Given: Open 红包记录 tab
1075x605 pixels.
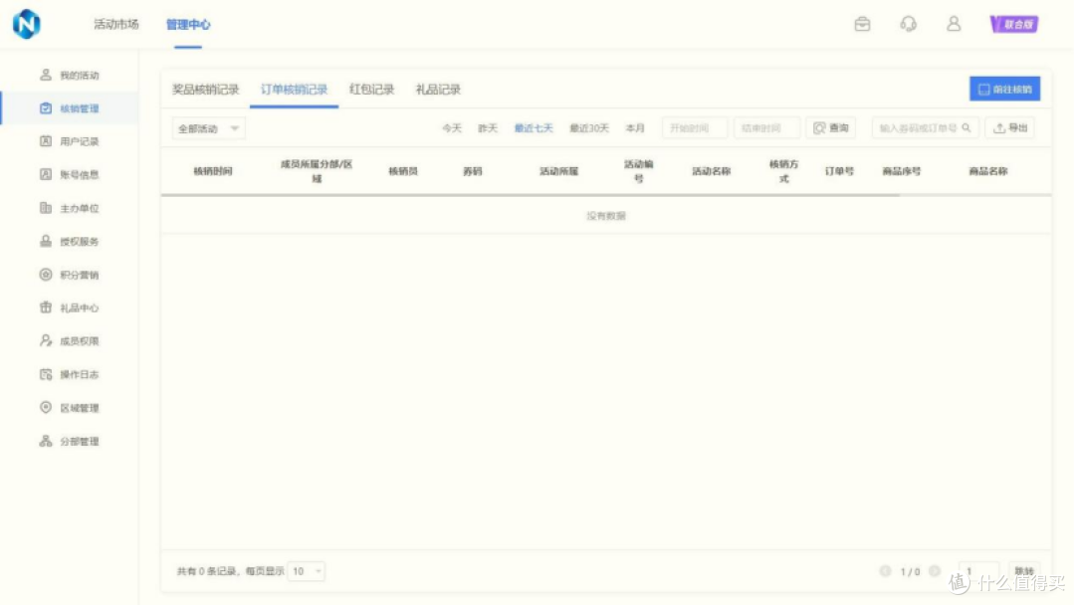Looking at the screenshot, I should pyautogui.click(x=371, y=90).
